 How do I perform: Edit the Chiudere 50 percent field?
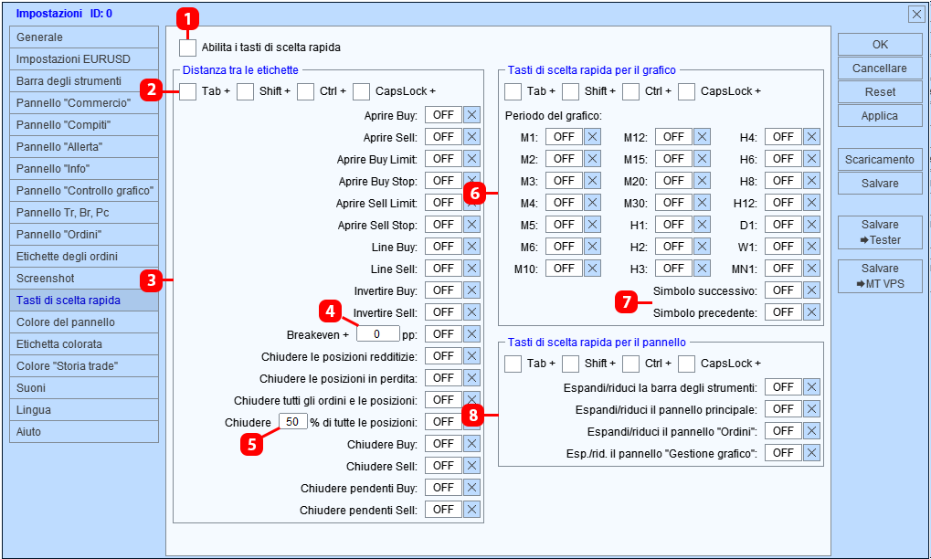pyautogui.click(x=292, y=422)
